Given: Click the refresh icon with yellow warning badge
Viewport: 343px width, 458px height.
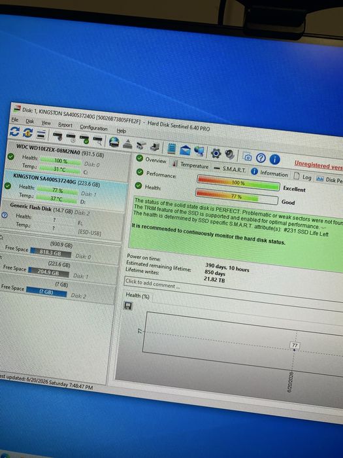Looking at the screenshot, I should 28,133.
